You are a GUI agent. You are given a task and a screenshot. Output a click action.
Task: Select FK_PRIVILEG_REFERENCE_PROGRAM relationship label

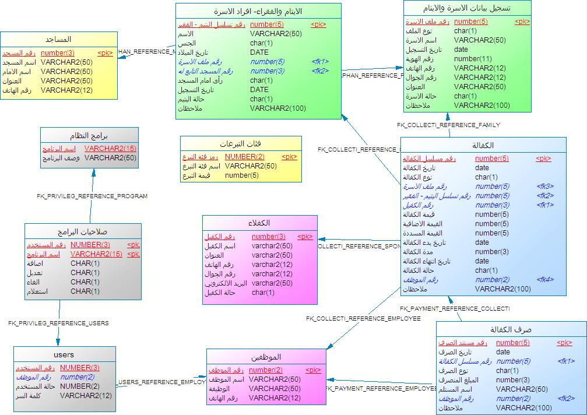(92, 196)
